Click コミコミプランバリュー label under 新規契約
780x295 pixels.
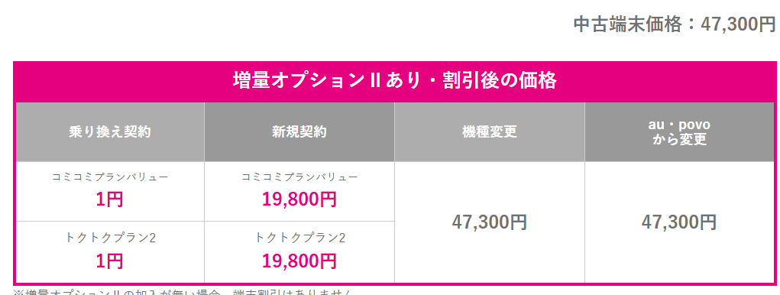click(x=299, y=177)
